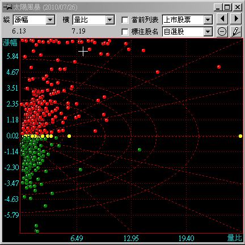Maximize the 太陽風暴 window

coord(227,7)
